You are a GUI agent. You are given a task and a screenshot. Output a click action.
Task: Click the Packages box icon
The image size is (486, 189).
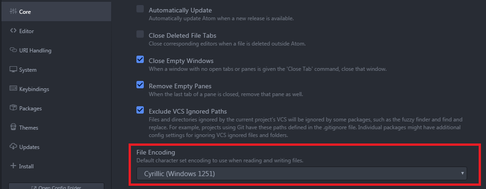click(13, 108)
